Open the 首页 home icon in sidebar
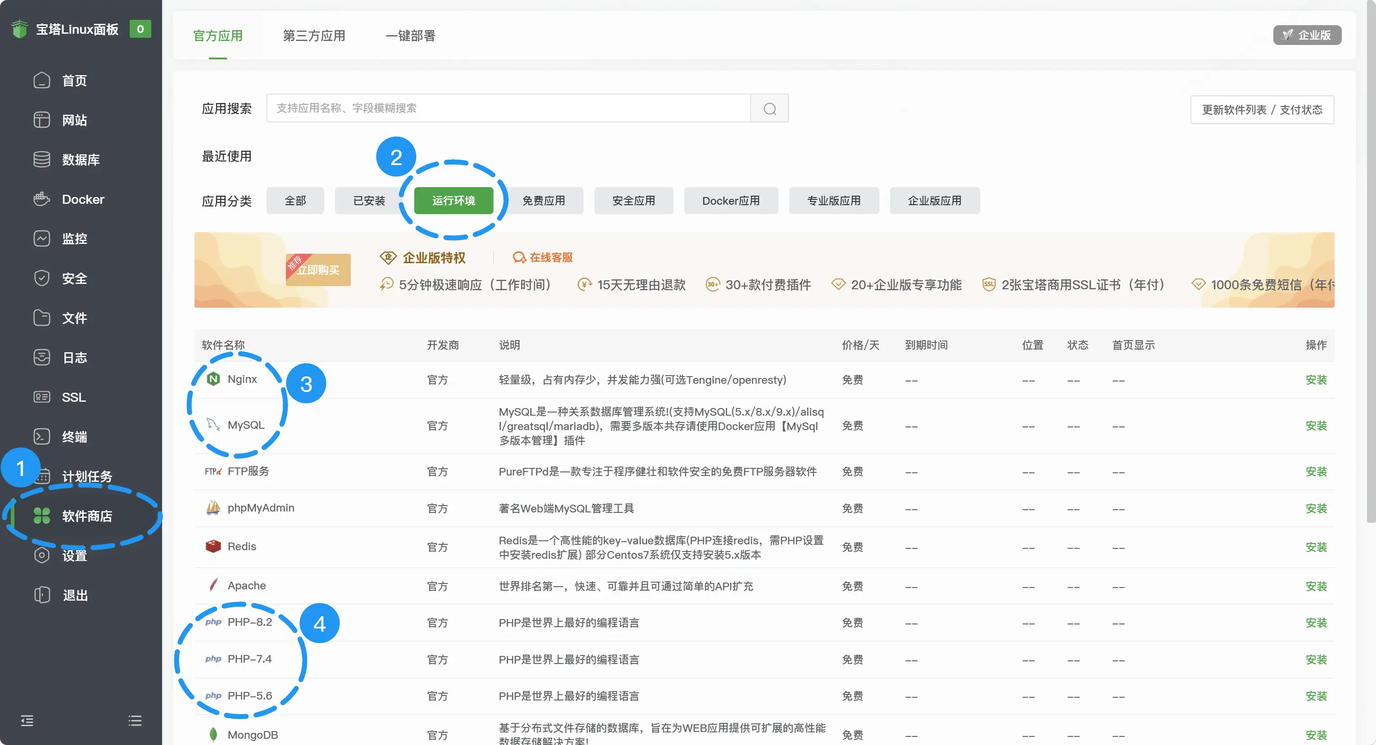Image resolution: width=1376 pixels, height=745 pixels. point(42,81)
